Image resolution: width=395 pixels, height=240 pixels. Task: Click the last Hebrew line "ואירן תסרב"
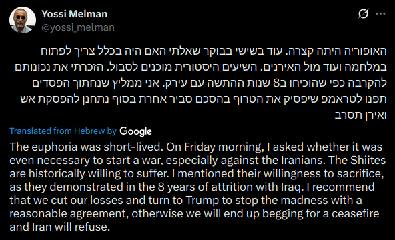[360, 115]
